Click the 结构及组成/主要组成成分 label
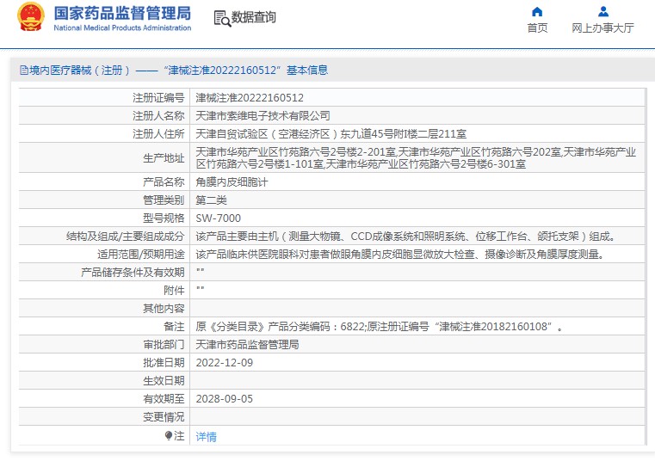 [x=126, y=237]
